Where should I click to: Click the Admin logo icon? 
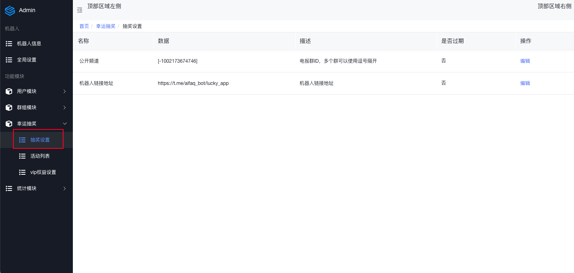[x=10, y=10]
